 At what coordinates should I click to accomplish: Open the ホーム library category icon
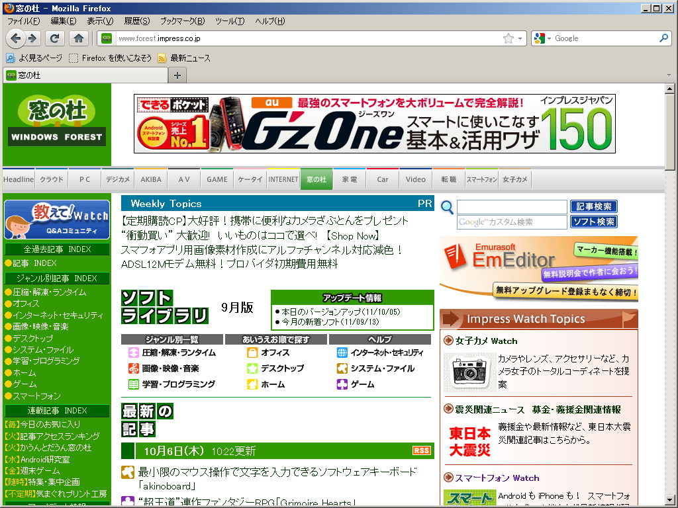click(x=252, y=384)
